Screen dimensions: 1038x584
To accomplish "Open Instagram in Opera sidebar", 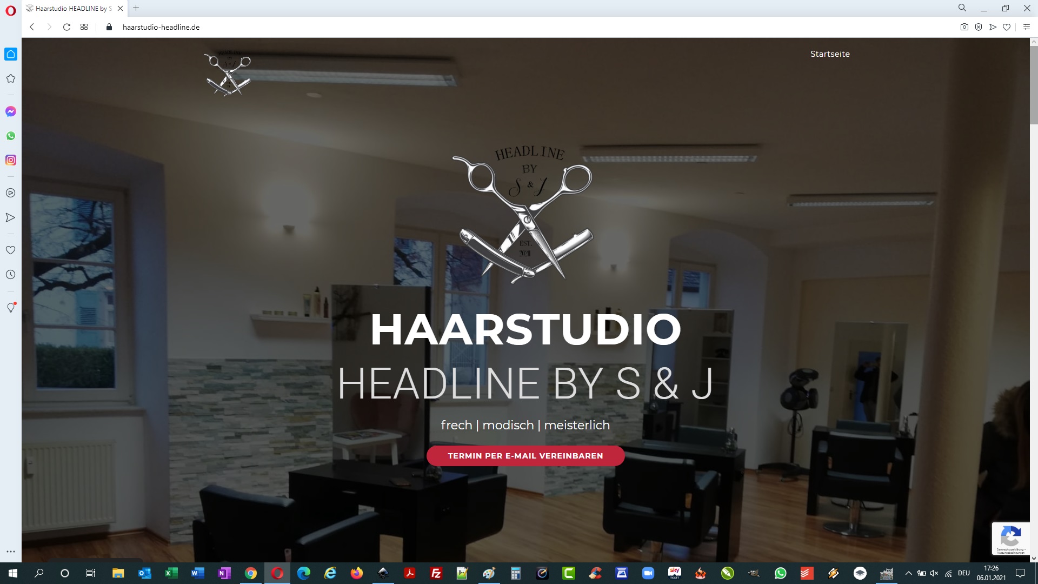I will (x=11, y=160).
